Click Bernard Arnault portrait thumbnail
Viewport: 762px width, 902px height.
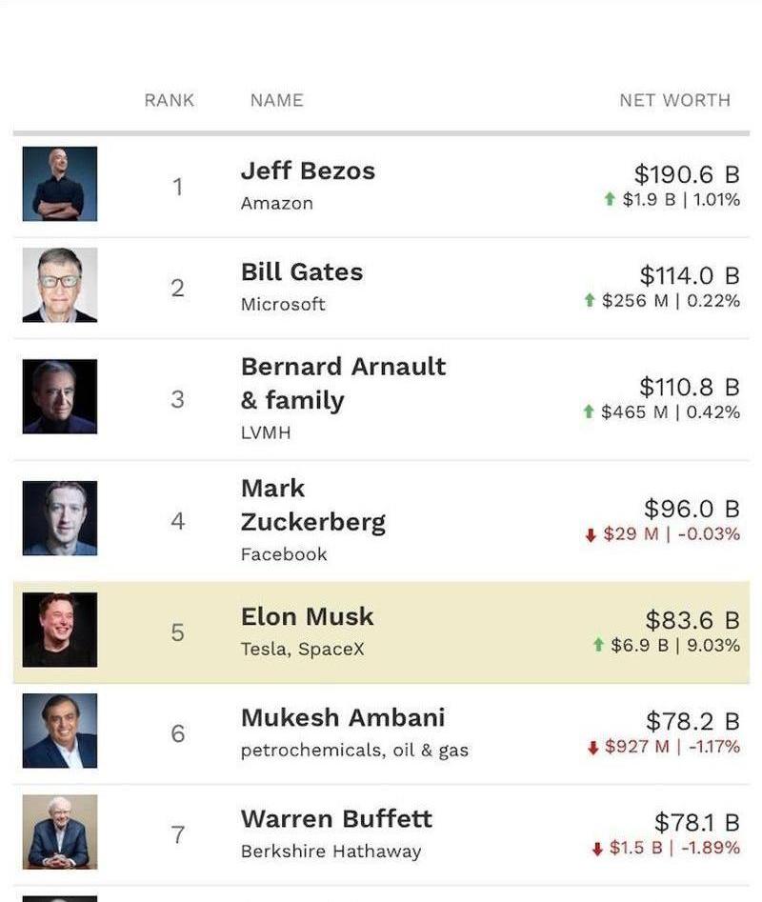(x=60, y=396)
